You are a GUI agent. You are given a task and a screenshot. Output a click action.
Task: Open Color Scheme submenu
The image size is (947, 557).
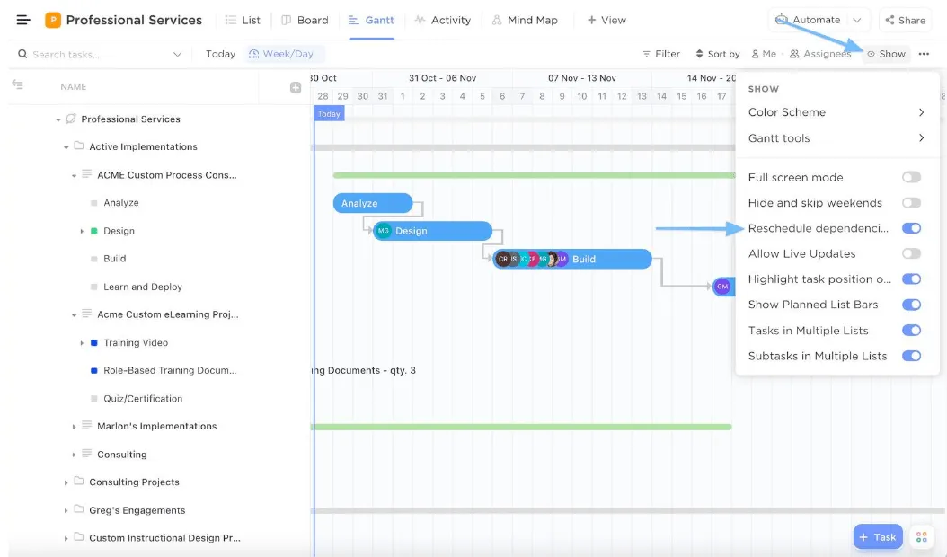(x=836, y=112)
